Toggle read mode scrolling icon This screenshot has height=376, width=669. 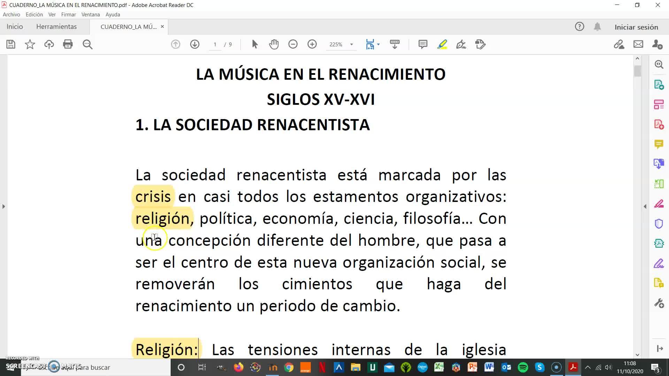[x=394, y=44]
